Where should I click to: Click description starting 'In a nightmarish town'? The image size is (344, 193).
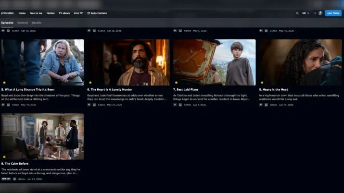pyautogui.click(x=299, y=97)
